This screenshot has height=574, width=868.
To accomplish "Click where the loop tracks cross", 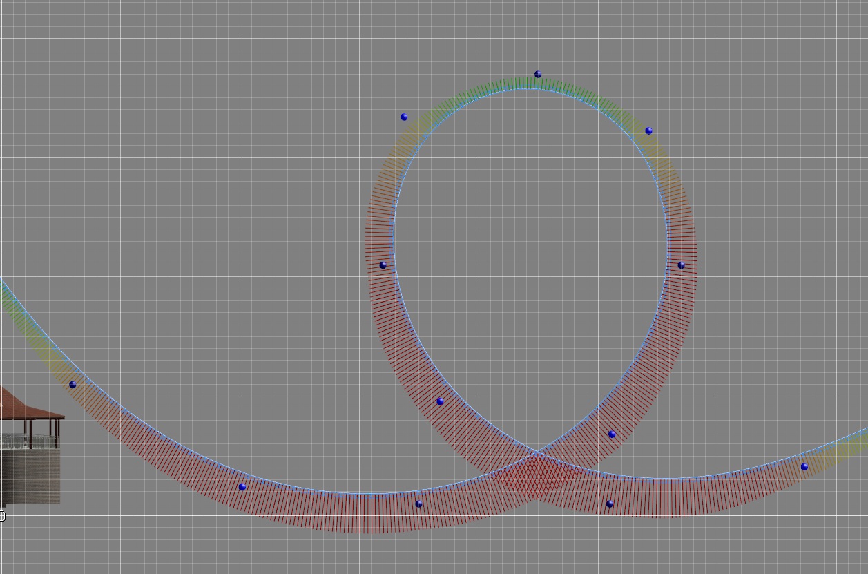I will [x=537, y=454].
